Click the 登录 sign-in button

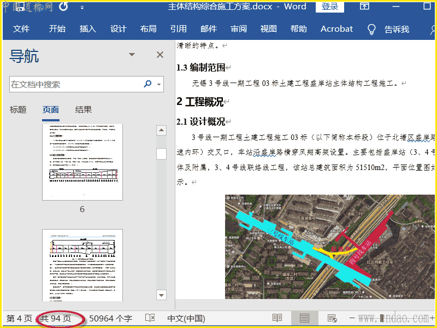point(329,7)
